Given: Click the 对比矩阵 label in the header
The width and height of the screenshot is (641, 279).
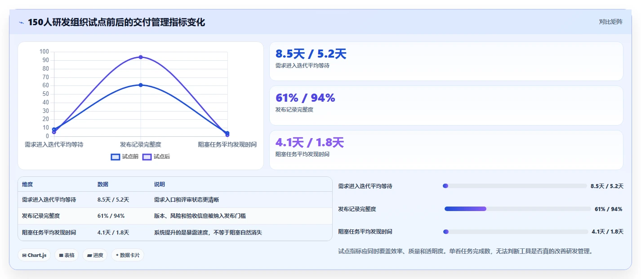Looking at the screenshot, I should pyautogui.click(x=611, y=22).
